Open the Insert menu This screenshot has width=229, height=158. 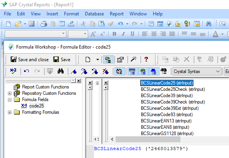coord(52,14)
